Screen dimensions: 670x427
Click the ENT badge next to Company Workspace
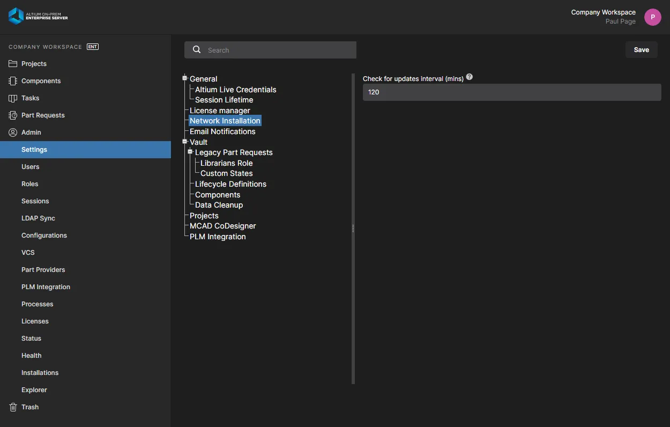tap(93, 47)
